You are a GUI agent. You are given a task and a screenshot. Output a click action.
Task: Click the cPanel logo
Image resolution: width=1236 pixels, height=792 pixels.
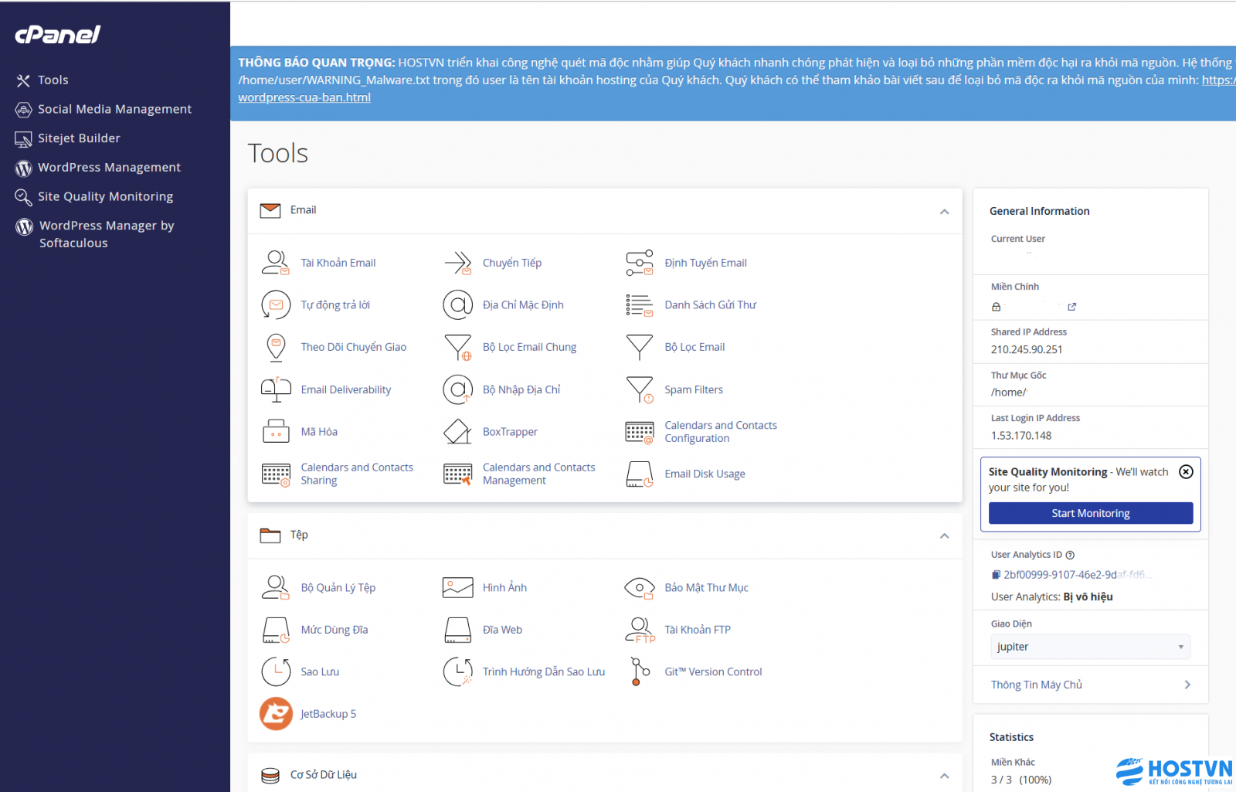coord(58,35)
